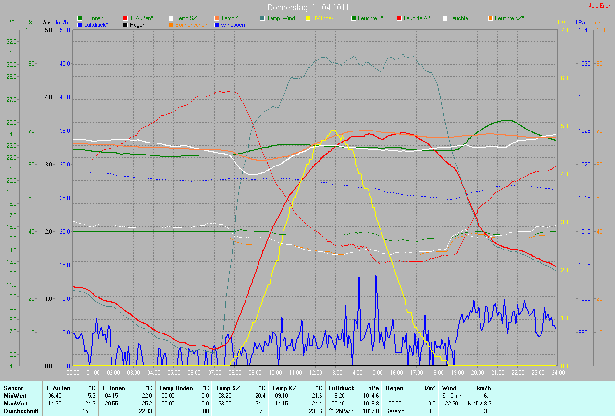Image resolution: width=615 pixels, height=416 pixels.
Task: Click the 'MinWert' row label
Action: click(x=14, y=395)
